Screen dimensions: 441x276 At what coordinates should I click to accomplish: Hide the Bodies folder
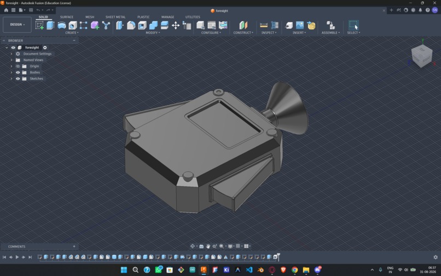tap(18, 72)
